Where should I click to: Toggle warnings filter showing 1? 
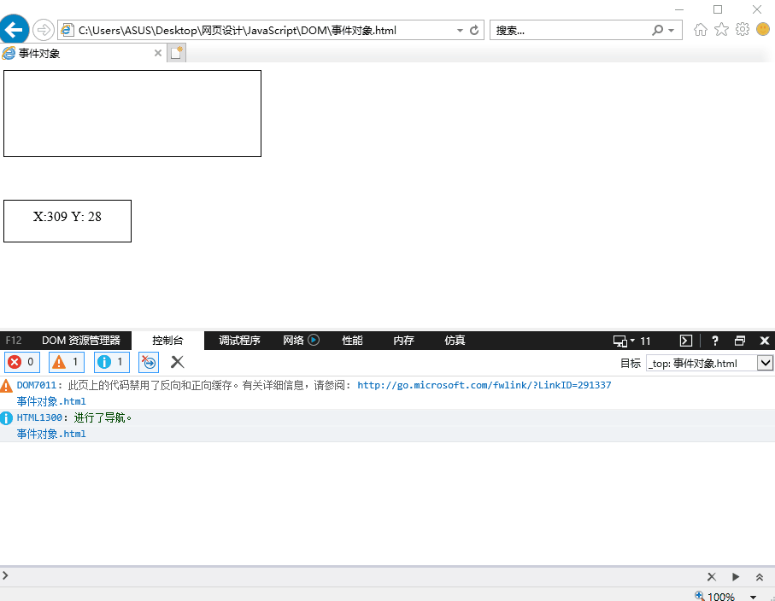(x=67, y=362)
